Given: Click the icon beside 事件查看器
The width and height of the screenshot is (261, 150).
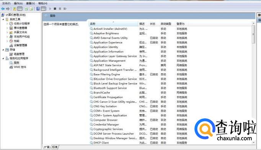Looking at the screenshot, I should click(x=11, y=28).
